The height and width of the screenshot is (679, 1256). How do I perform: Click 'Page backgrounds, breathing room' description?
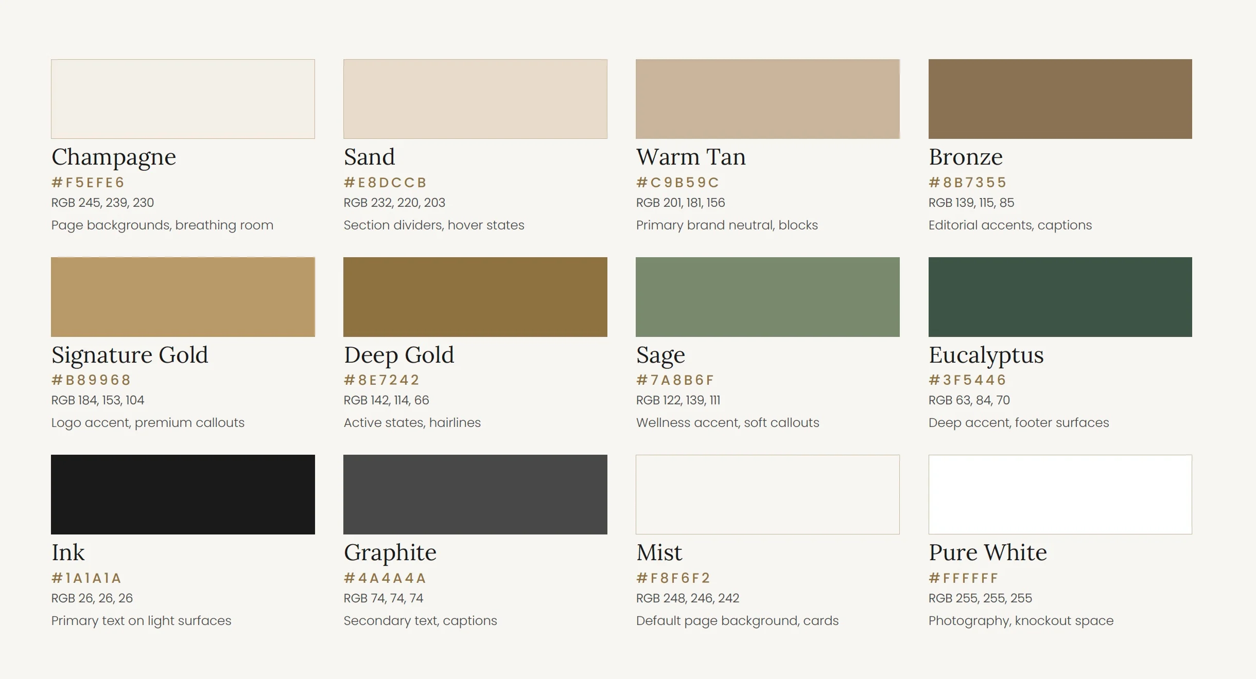(162, 225)
